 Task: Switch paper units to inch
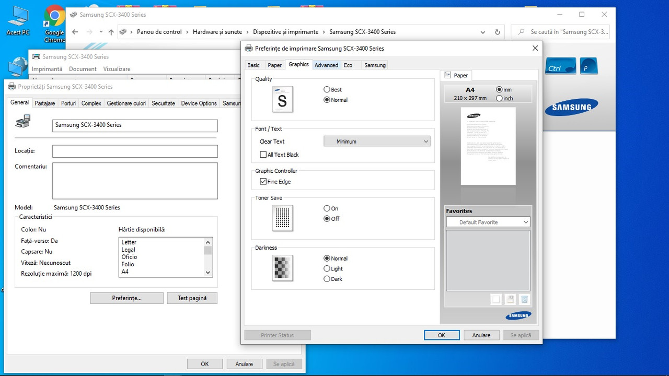click(x=504, y=98)
